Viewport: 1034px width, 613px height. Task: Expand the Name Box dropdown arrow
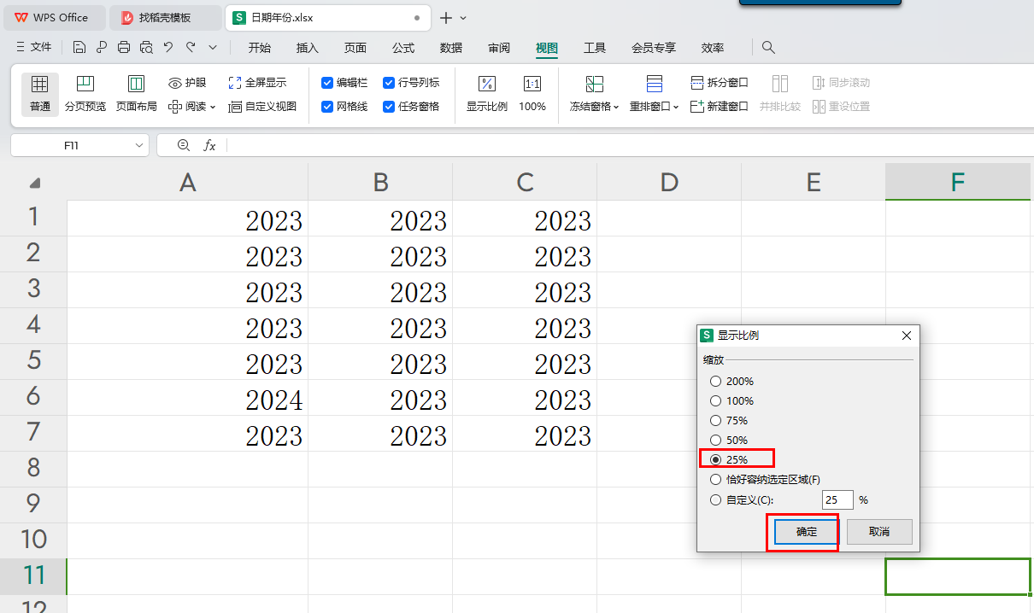pos(139,146)
